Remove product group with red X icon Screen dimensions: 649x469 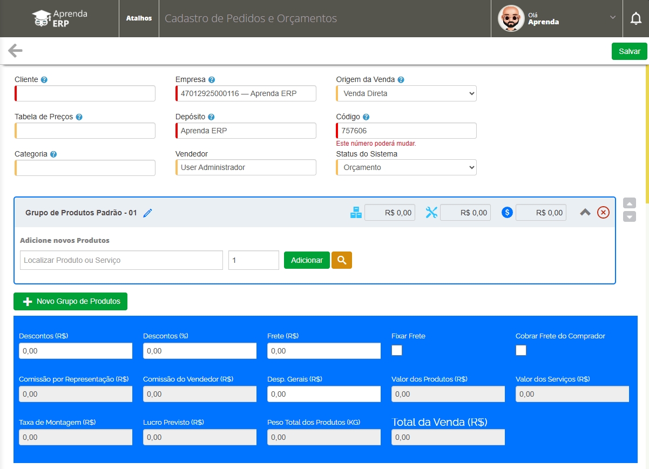click(603, 213)
